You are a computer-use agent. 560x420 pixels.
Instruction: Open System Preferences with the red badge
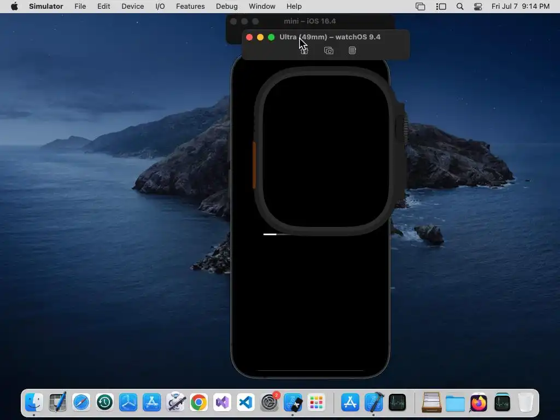point(270,402)
